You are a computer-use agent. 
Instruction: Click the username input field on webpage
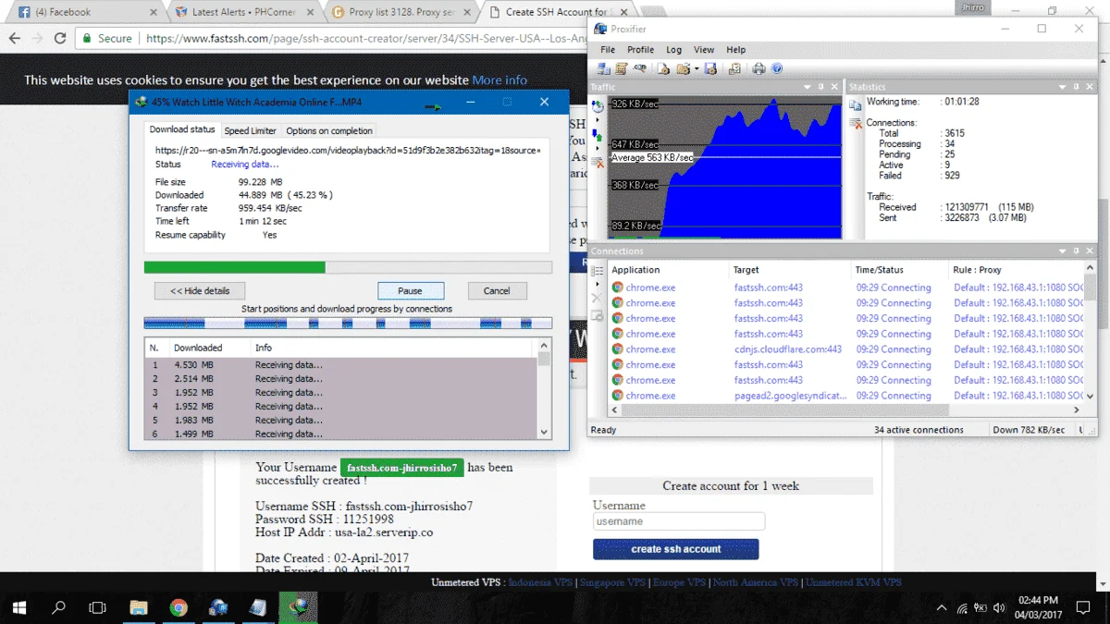pos(679,521)
